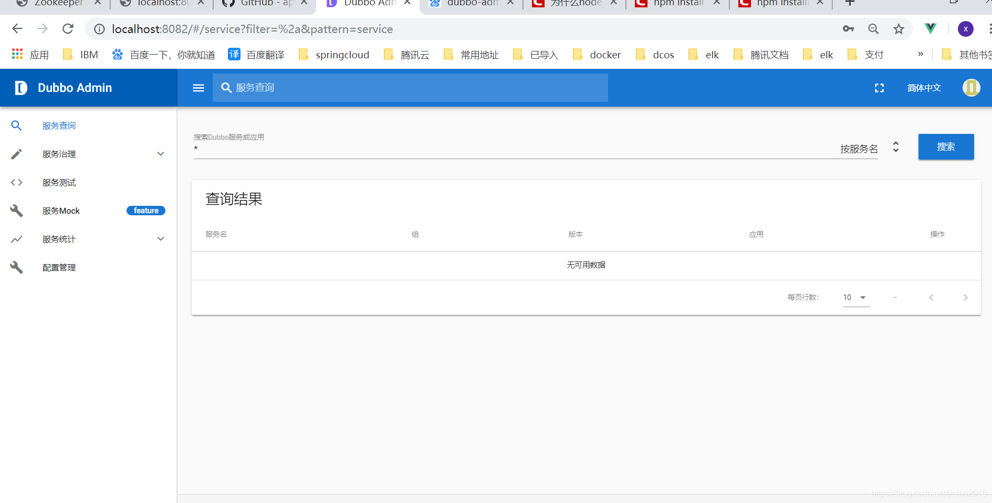Click the wrench icon beside 配置管理

pos(16,267)
